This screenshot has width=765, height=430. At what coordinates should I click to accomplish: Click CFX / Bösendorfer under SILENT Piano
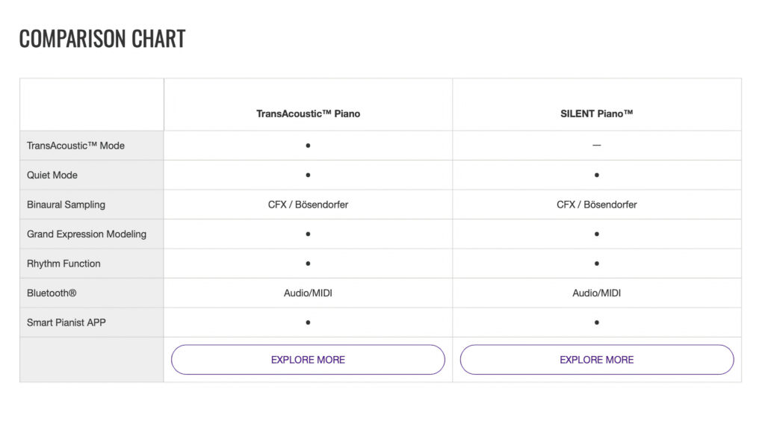[597, 205]
